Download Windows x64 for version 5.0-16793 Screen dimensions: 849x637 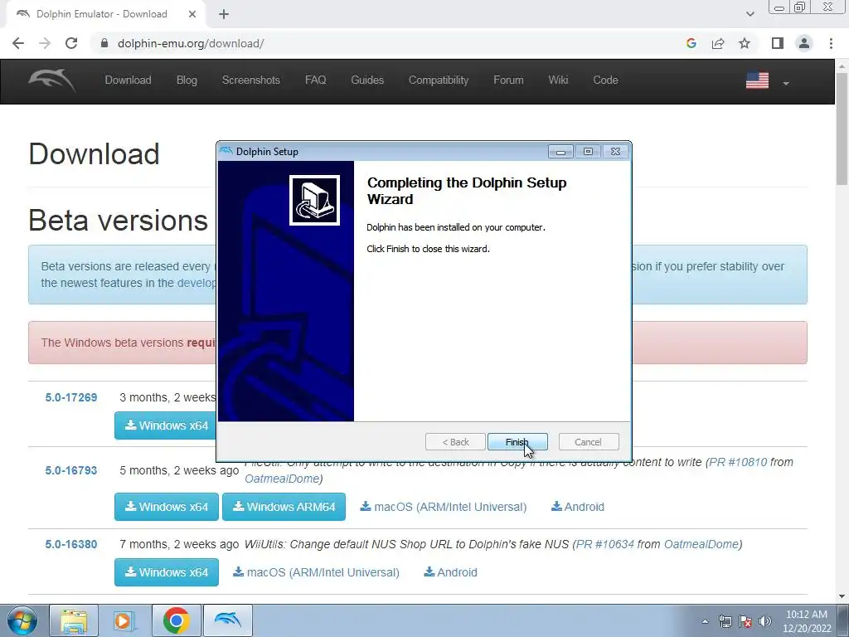[x=166, y=507]
